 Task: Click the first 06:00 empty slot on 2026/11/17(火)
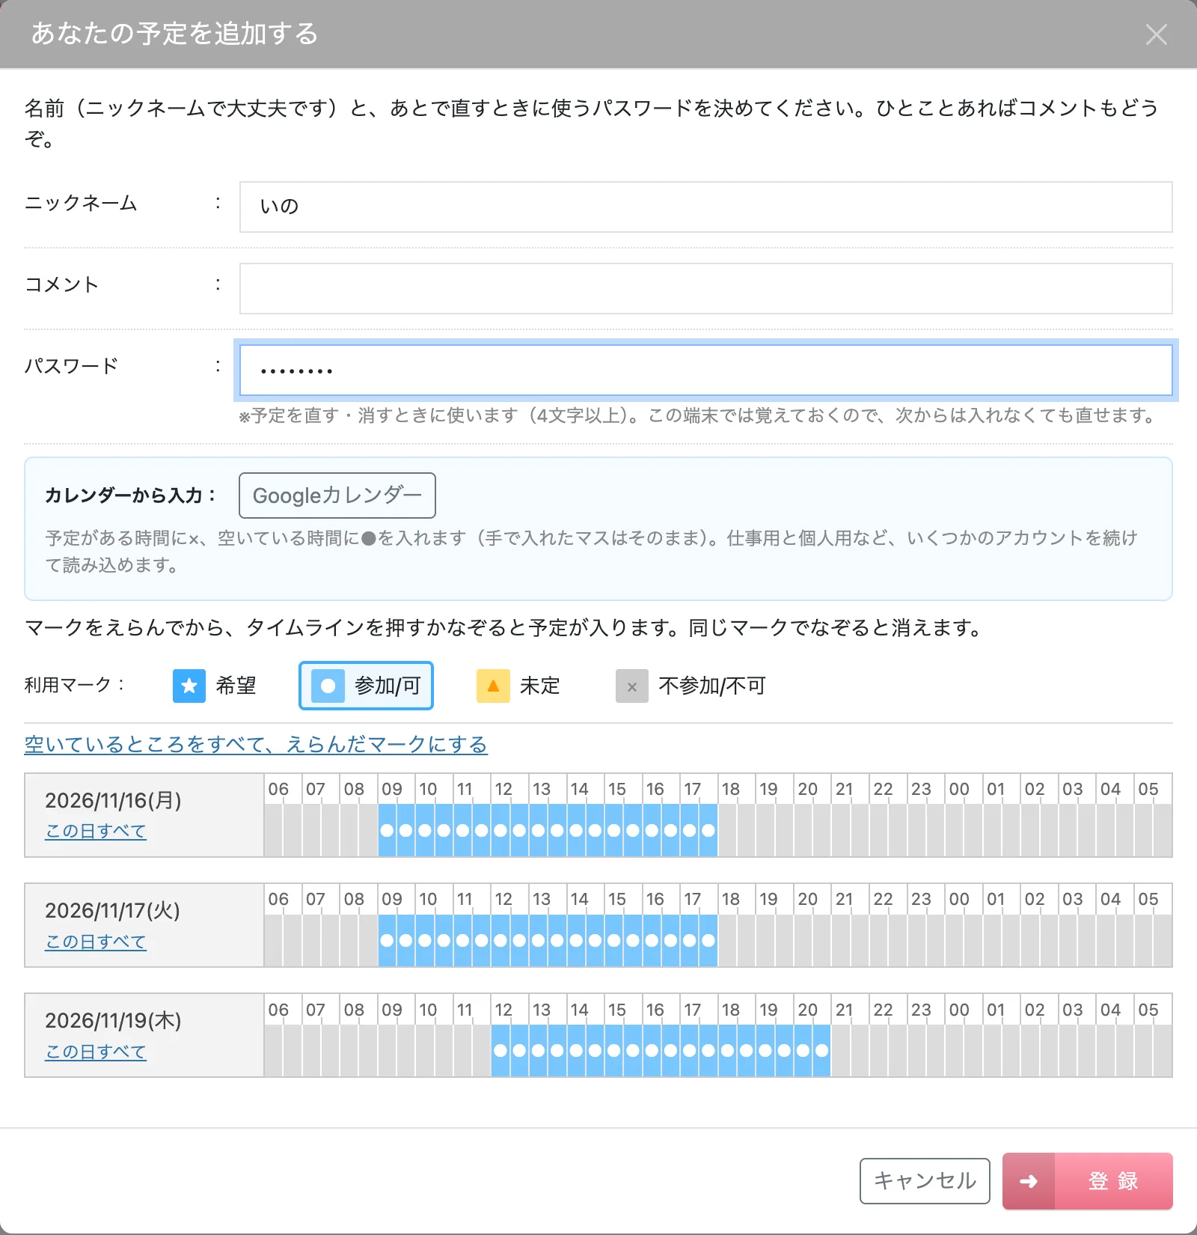274,940
